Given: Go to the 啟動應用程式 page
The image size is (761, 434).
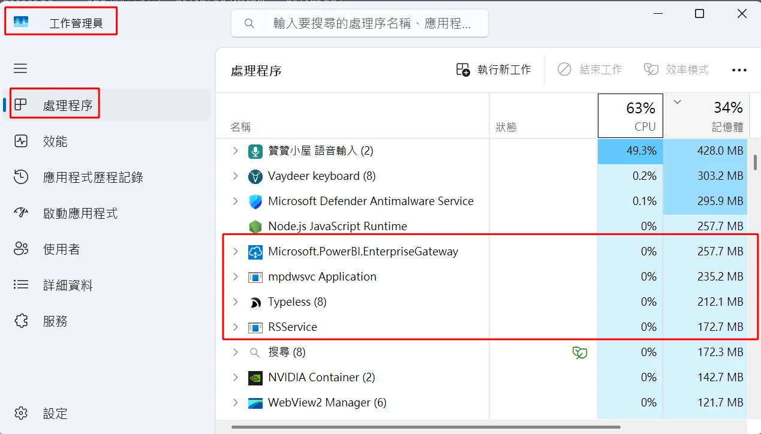Looking at the screenshot, I should click(x=107, y=213).
